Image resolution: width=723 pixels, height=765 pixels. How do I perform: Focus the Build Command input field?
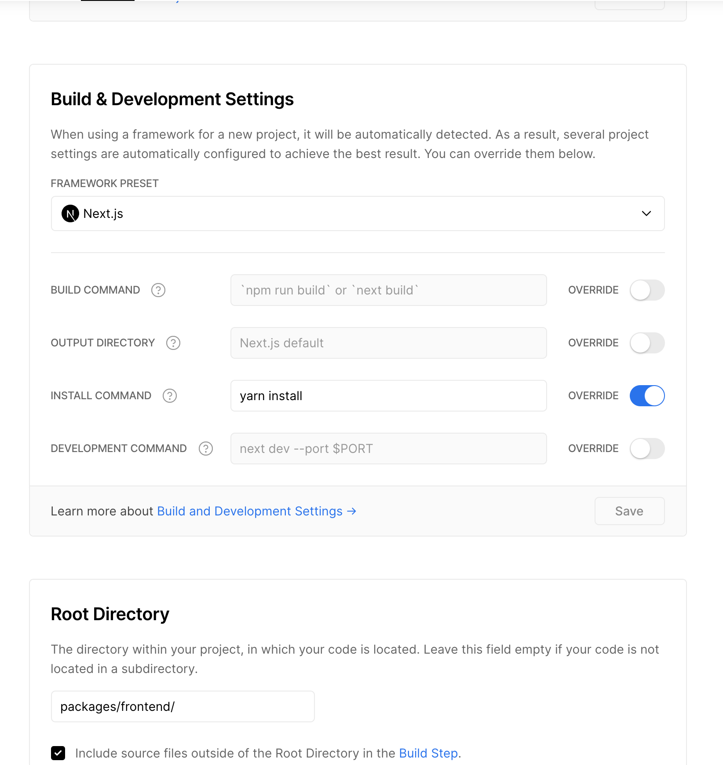pyautogui.click(x=388, y=290)
